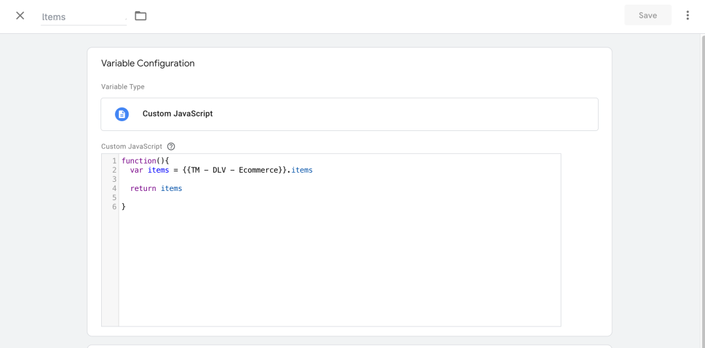Click the empty area of the code editor

point(339,269)
